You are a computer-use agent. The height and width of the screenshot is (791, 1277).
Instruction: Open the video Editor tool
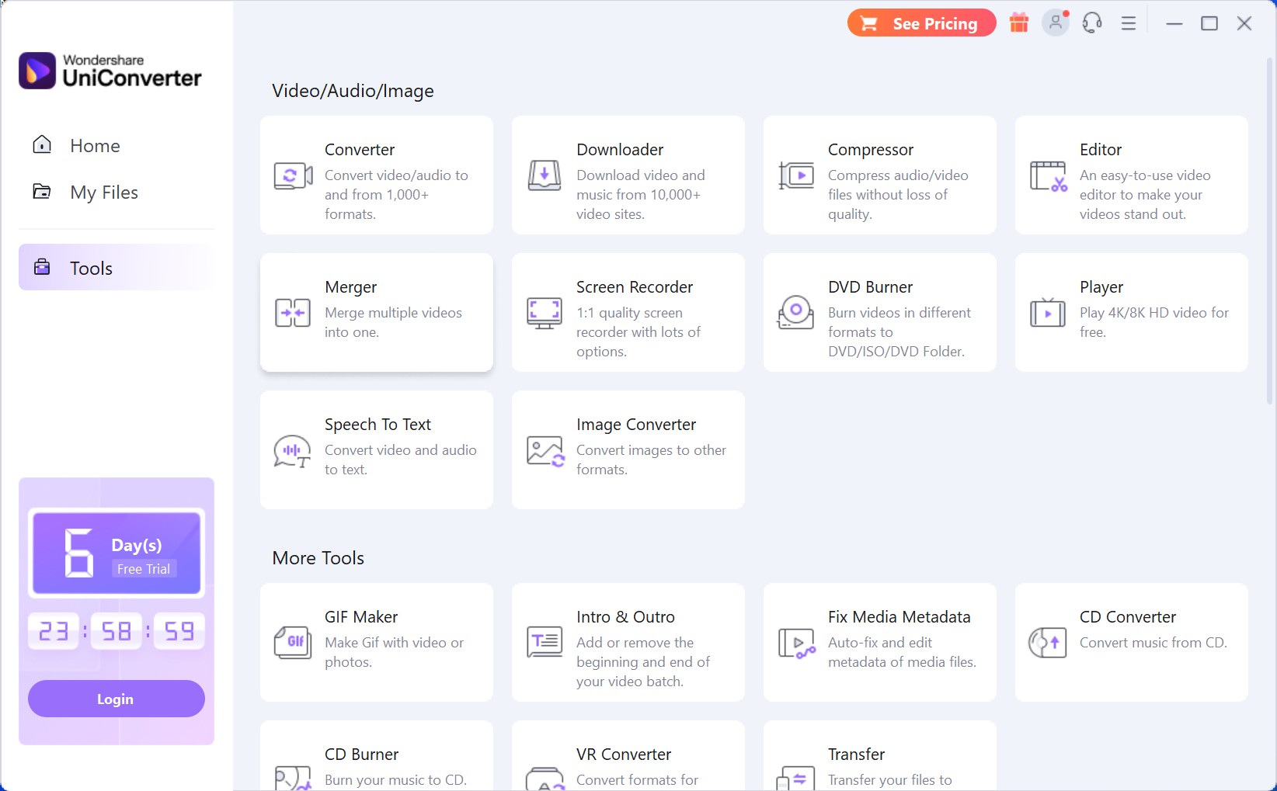click(1130, 175)
